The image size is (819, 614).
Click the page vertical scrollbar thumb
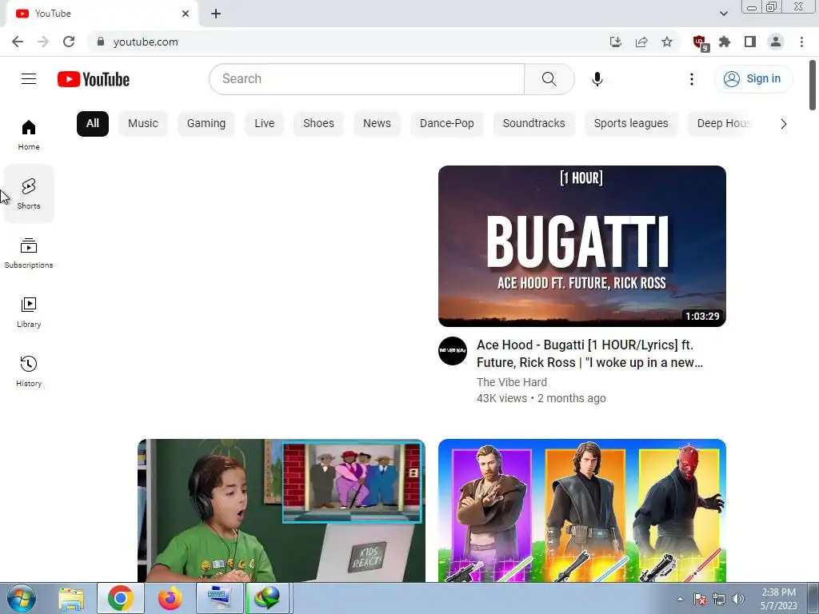813,86
